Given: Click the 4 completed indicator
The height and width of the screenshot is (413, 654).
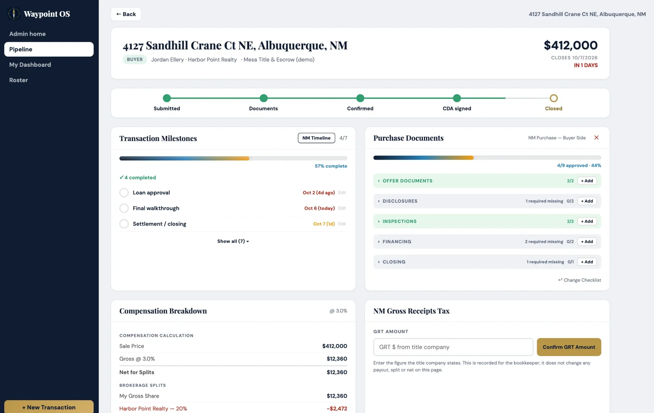Looking at the screenshot, I should tap(138, 177).
